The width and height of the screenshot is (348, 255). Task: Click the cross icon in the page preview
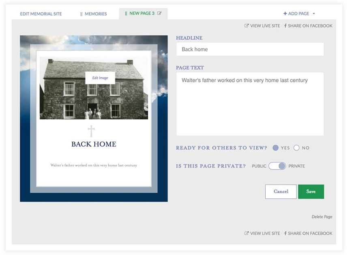92,131
